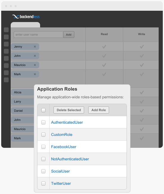Click the Delete Selected button
164x194 pixels.
coord(69,110)
